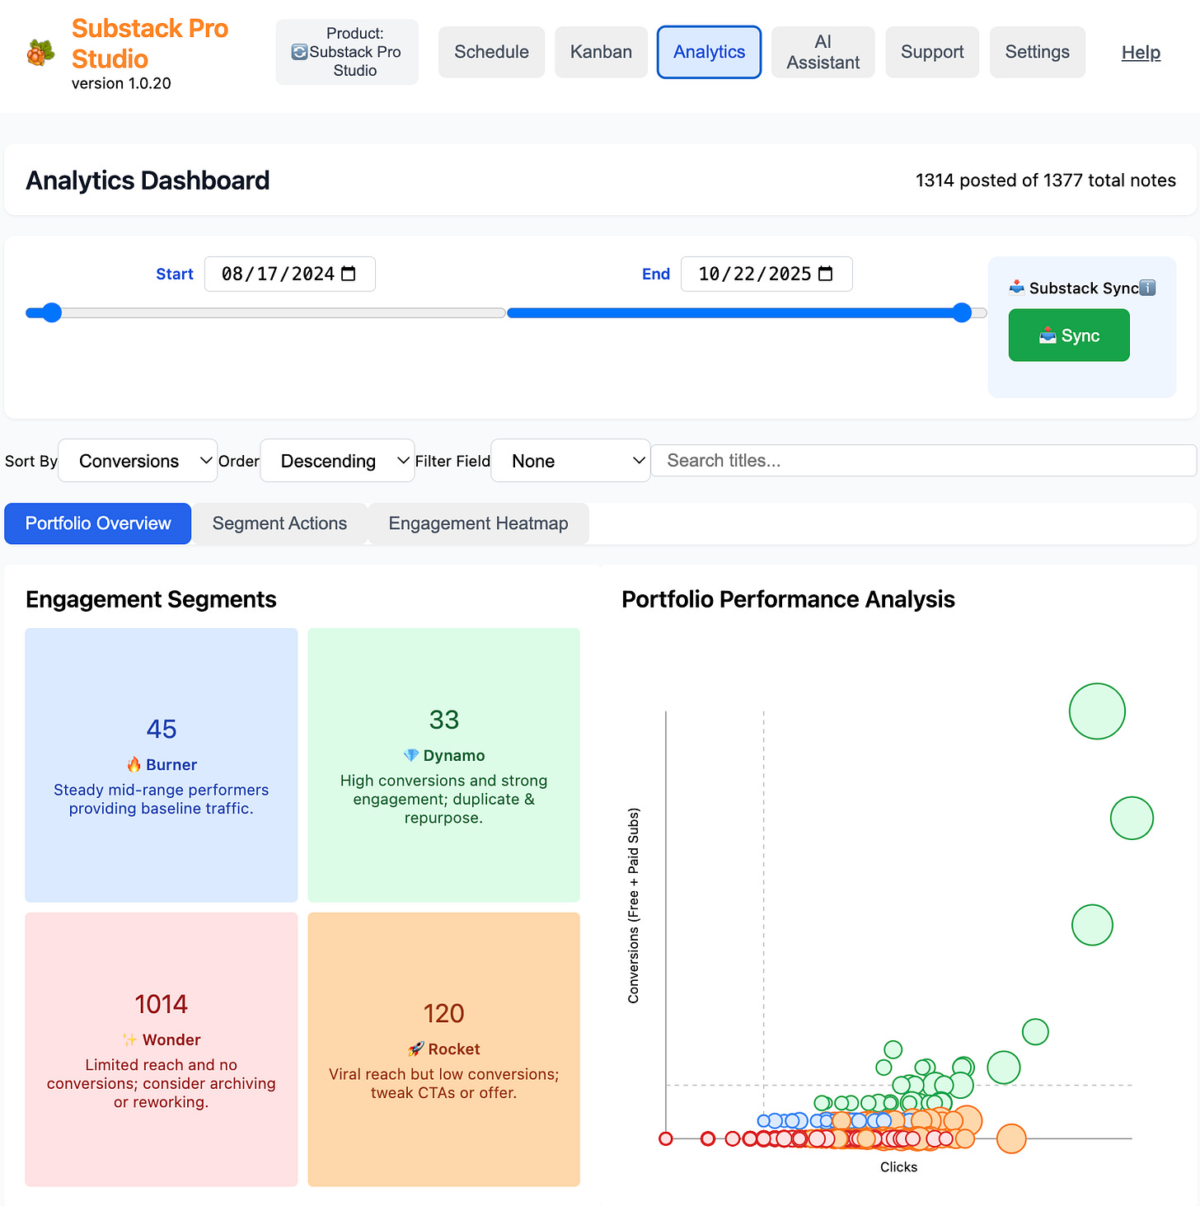Click the Start date input field
This screenshot has height=1206, width=1200.
click(290, 274)
